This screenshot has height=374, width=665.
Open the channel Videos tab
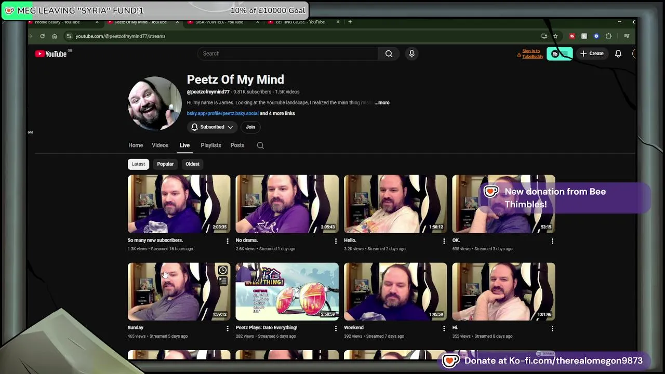coord(160,145)
